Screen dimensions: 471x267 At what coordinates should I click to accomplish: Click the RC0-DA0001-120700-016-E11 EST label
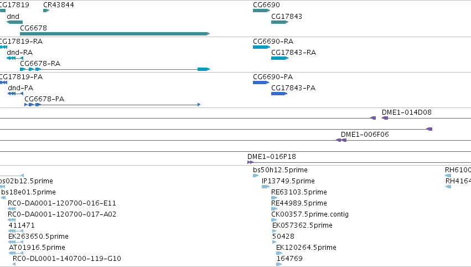(62, 203)
